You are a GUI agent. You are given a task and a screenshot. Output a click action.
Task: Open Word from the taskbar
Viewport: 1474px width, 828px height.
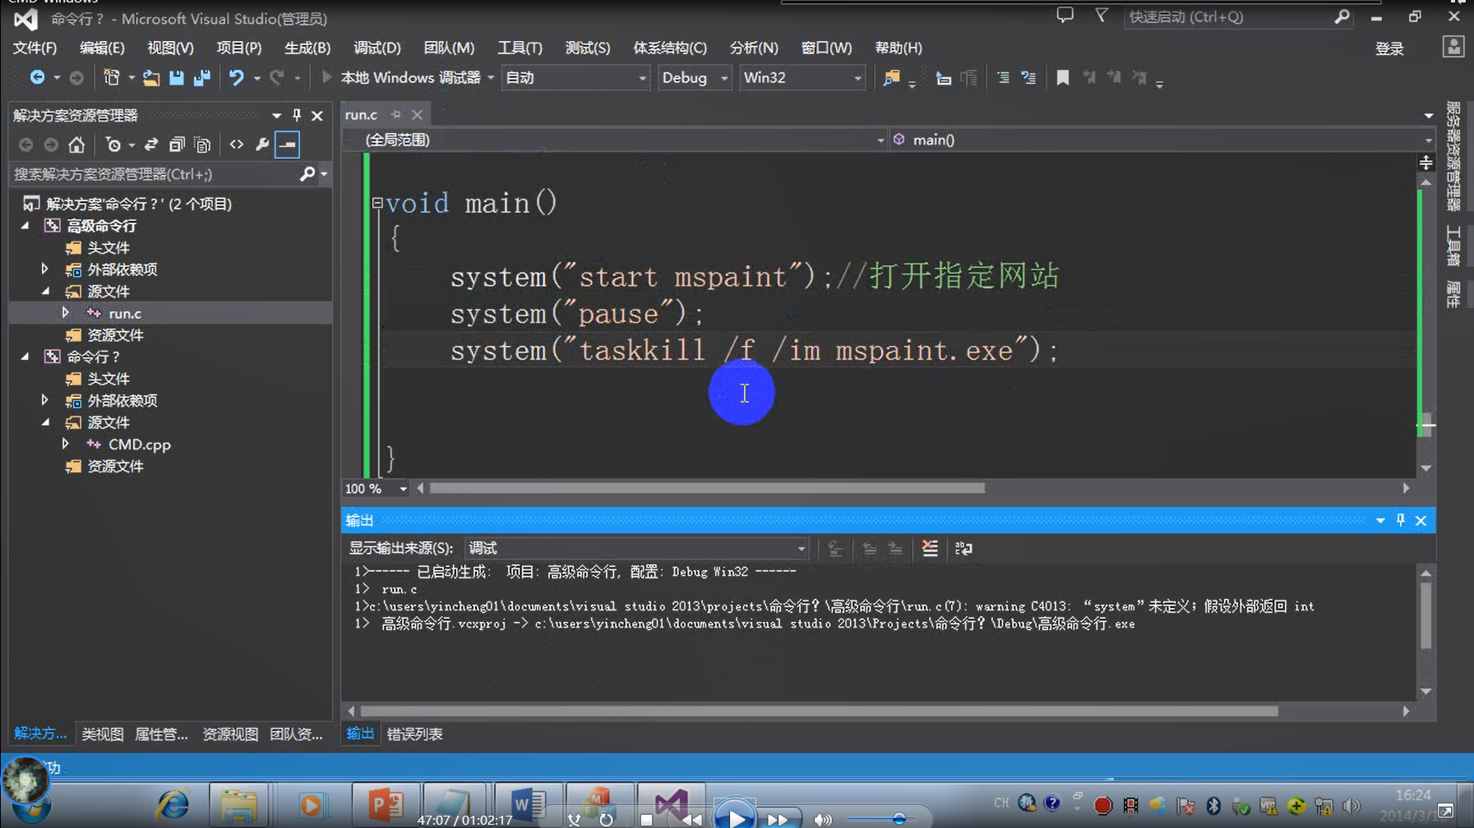(x=528, y=803)
